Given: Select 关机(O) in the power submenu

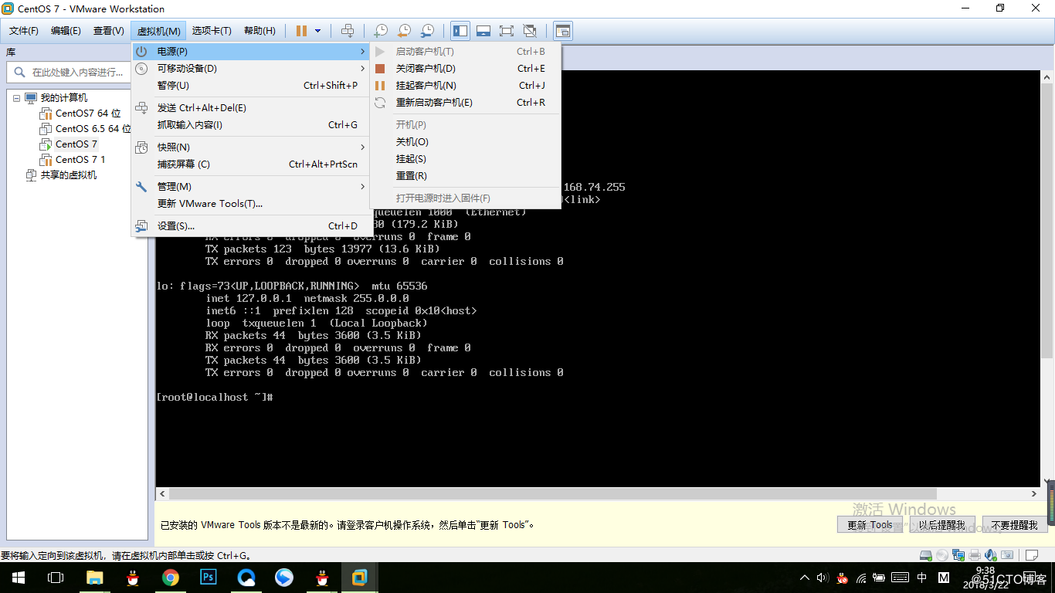Looking at the screenshot, I should 466,142.
